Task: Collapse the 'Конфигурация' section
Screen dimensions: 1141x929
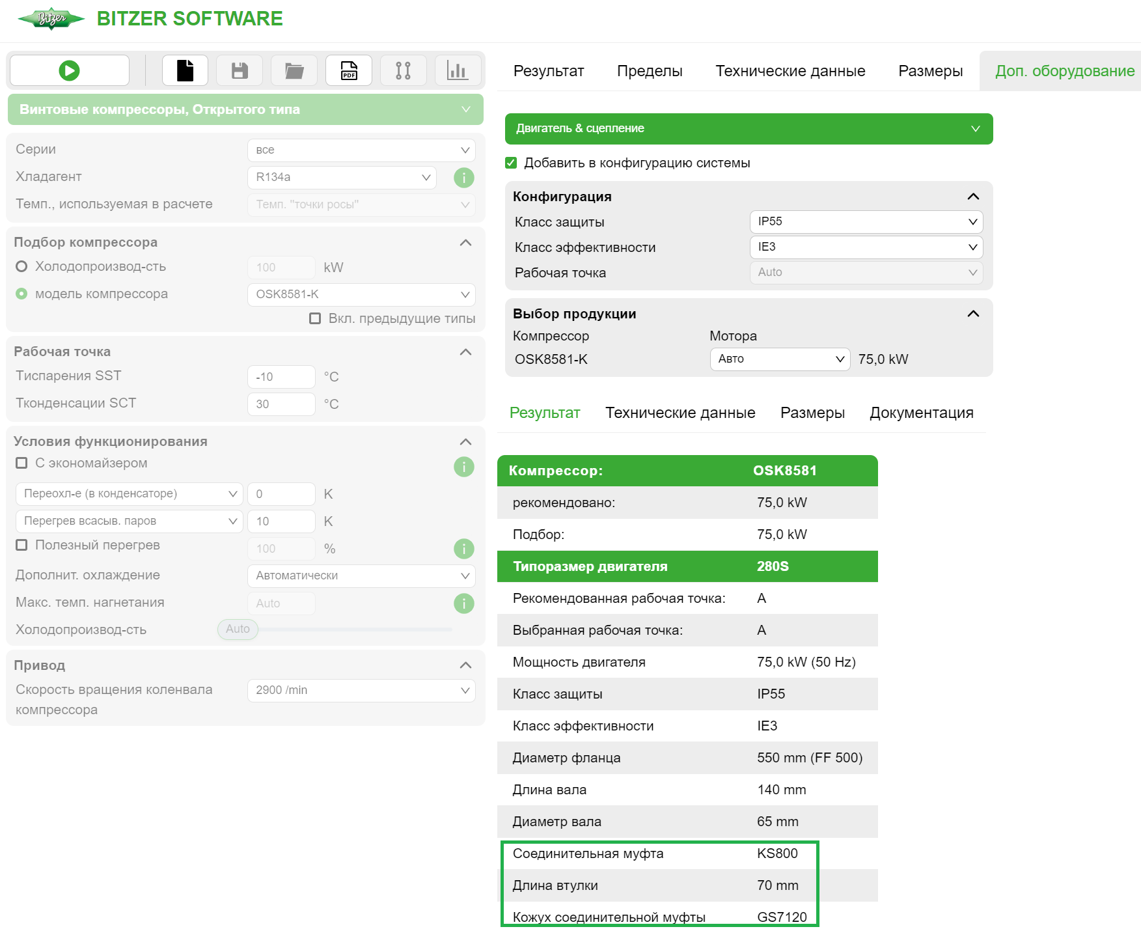Action: 973,196
